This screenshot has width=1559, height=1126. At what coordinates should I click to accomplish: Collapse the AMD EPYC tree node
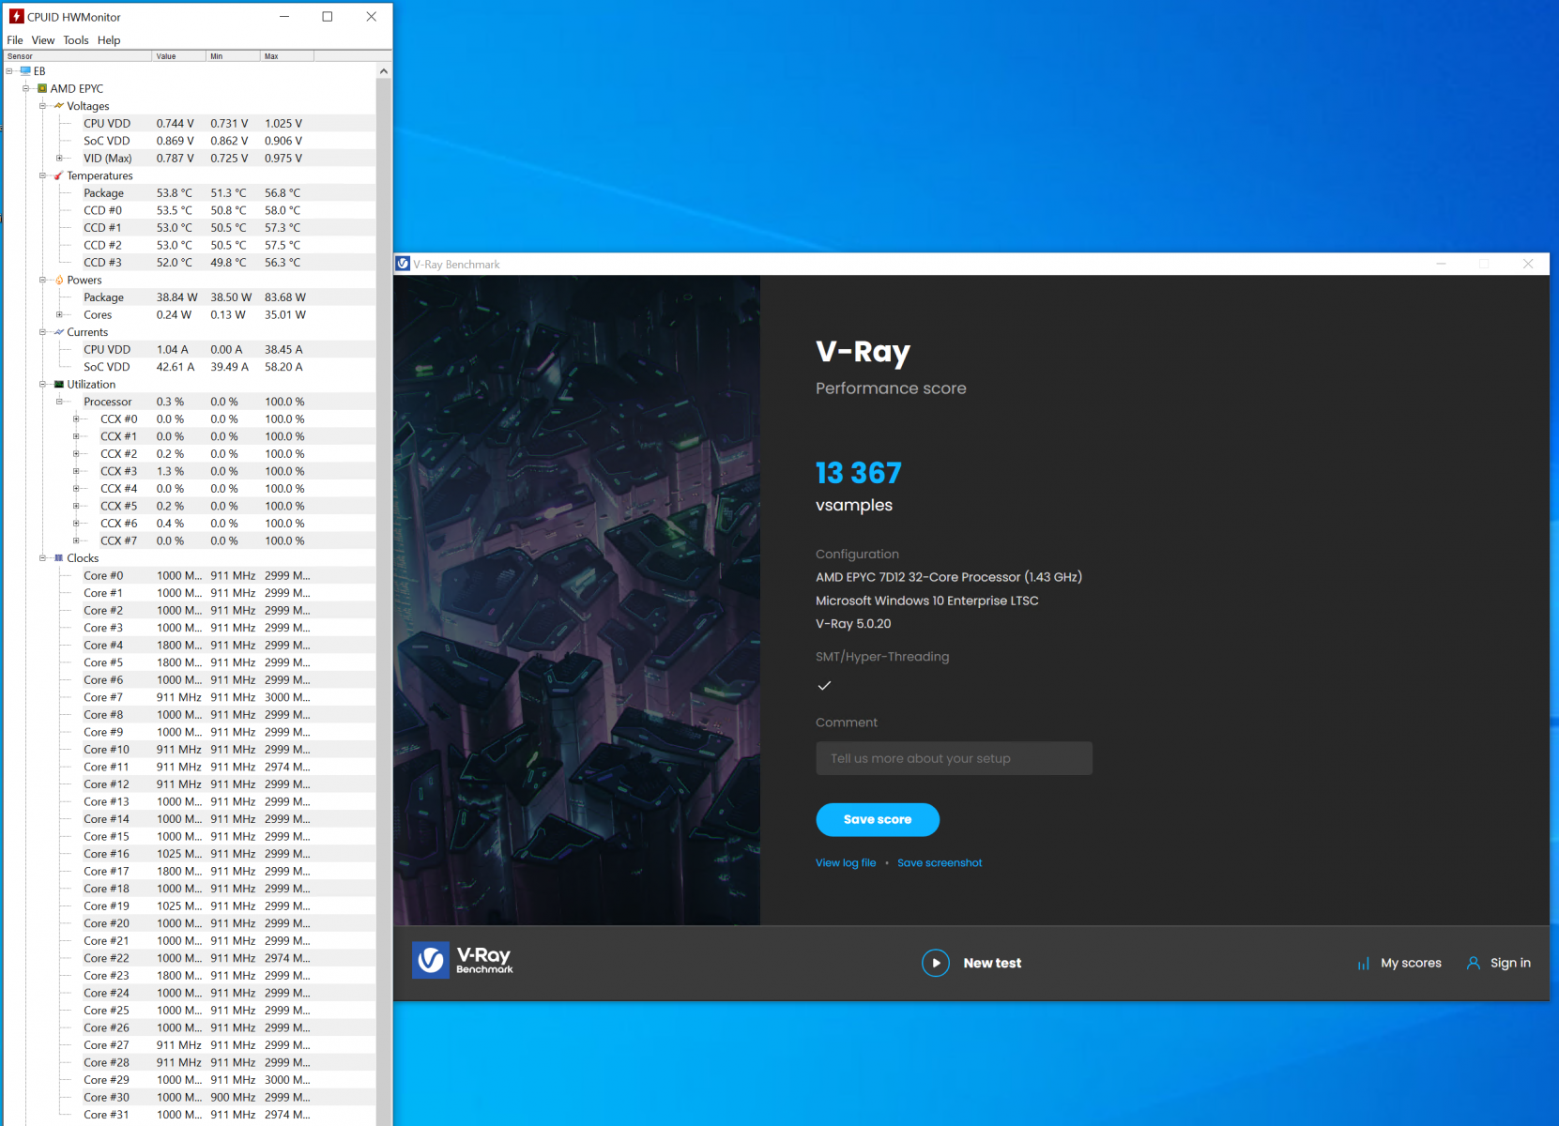pyautogui.click(x=26, y=88)
